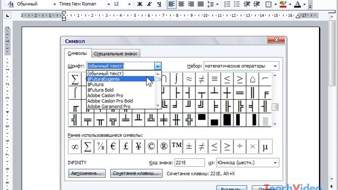Viewport: 338px width, 190px height.
Task: Increase paragraph indent
Action: tap(257, 4)
